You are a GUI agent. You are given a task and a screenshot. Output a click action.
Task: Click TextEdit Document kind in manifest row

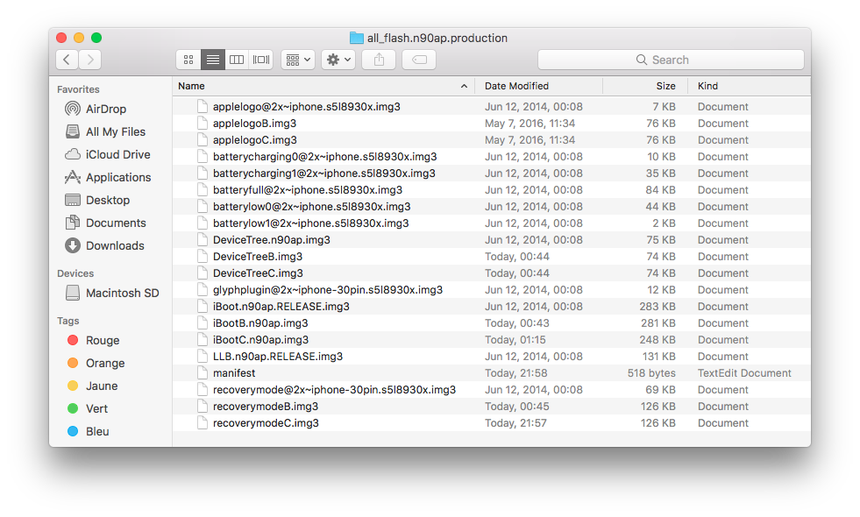744,372
